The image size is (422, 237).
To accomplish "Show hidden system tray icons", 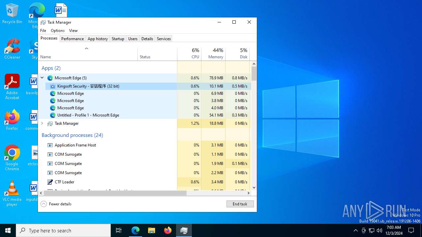I will pos(355,230).
